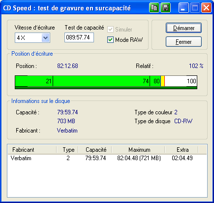This screenshot has height=203, width=214.
Task: Click the greyed-out Simuler checkbox
Action: (x=110, y=30)
